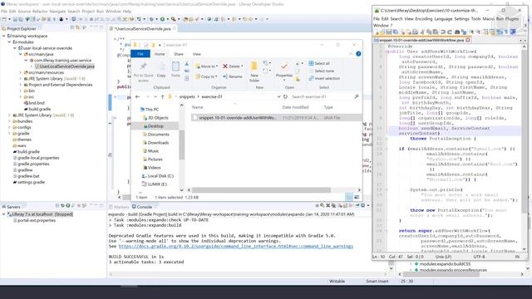The image size is (532, 299).
Task: Expand the bundles folder in Project Explorer
Action: coord(9,121)
